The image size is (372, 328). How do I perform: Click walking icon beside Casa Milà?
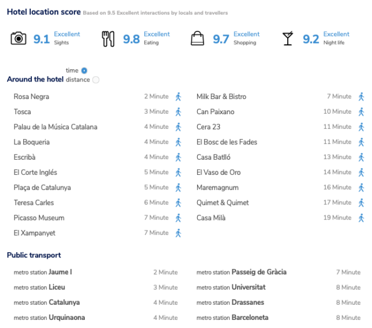tap(361, 218)
